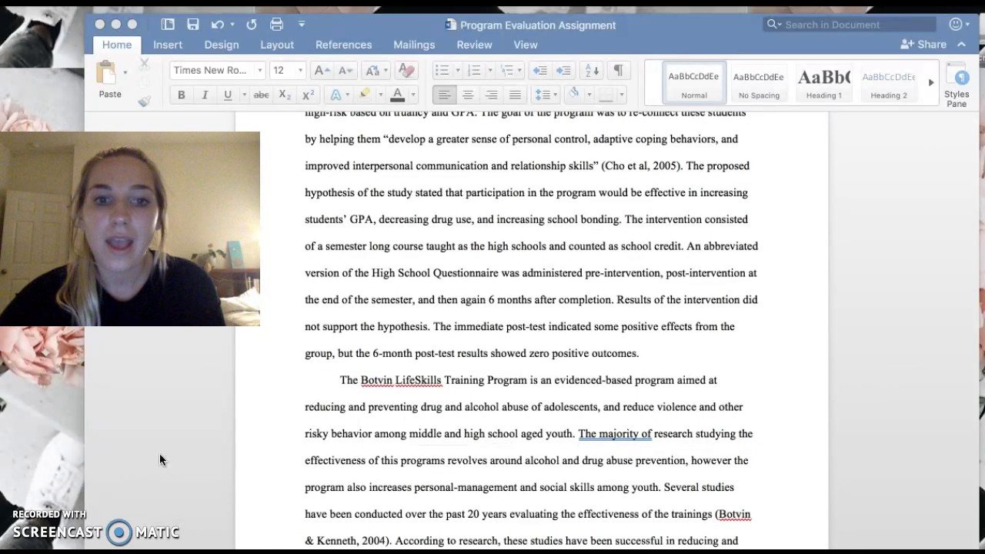
Task: Apply the Normal style
Action: [x=694, y=83]
